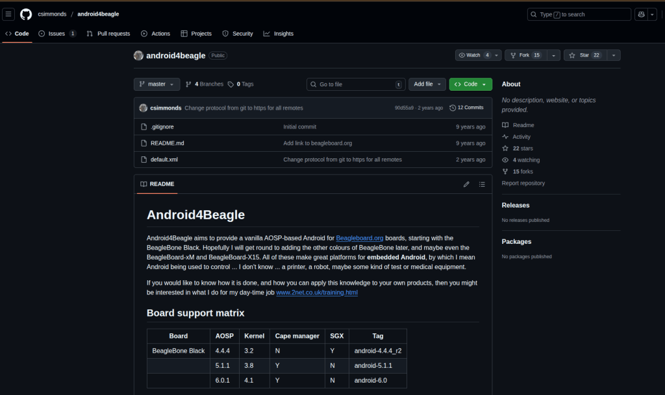Expand the master branch dropdown
Screen dimensions: 665x395
point(157,84)
